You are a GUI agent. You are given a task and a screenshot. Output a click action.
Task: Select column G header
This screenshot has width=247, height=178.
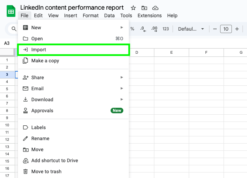pos(236,52)
